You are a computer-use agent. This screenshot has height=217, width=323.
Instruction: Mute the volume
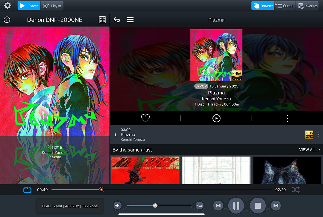tap(118, 206)
